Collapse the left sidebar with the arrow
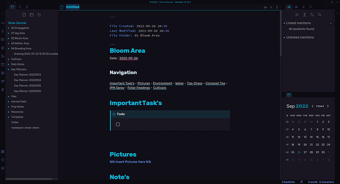 (x=3, y=13)
